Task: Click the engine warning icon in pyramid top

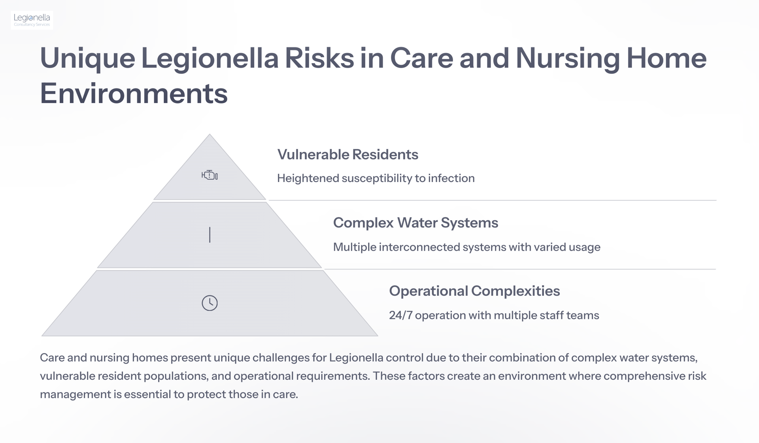Action: click(x=210, y=175)
